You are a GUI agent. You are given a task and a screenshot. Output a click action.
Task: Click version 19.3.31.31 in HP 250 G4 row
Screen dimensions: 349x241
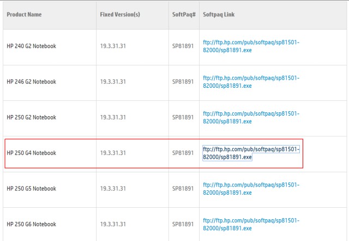click(x=113, y=153)
